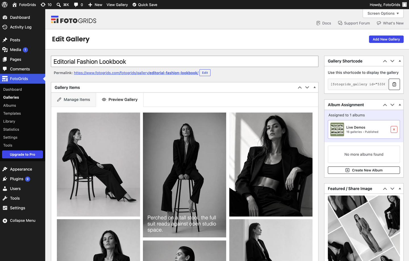Copy the shortcode with the clipboard icon
This screenshot has height=261, width=409.
(x=394, y=84)
